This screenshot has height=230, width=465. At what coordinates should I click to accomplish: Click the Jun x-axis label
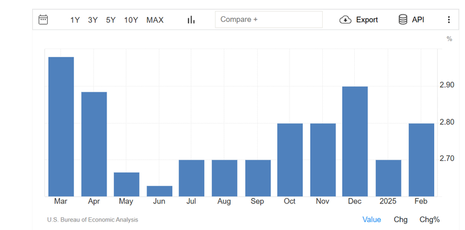pos(159,201)
